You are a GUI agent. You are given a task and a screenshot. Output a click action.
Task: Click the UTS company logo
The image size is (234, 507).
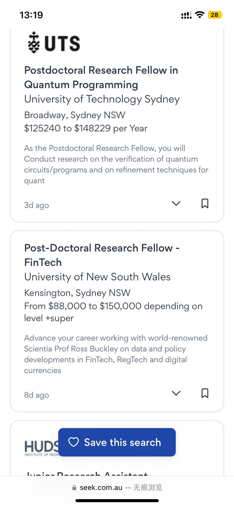pos(54,43)
